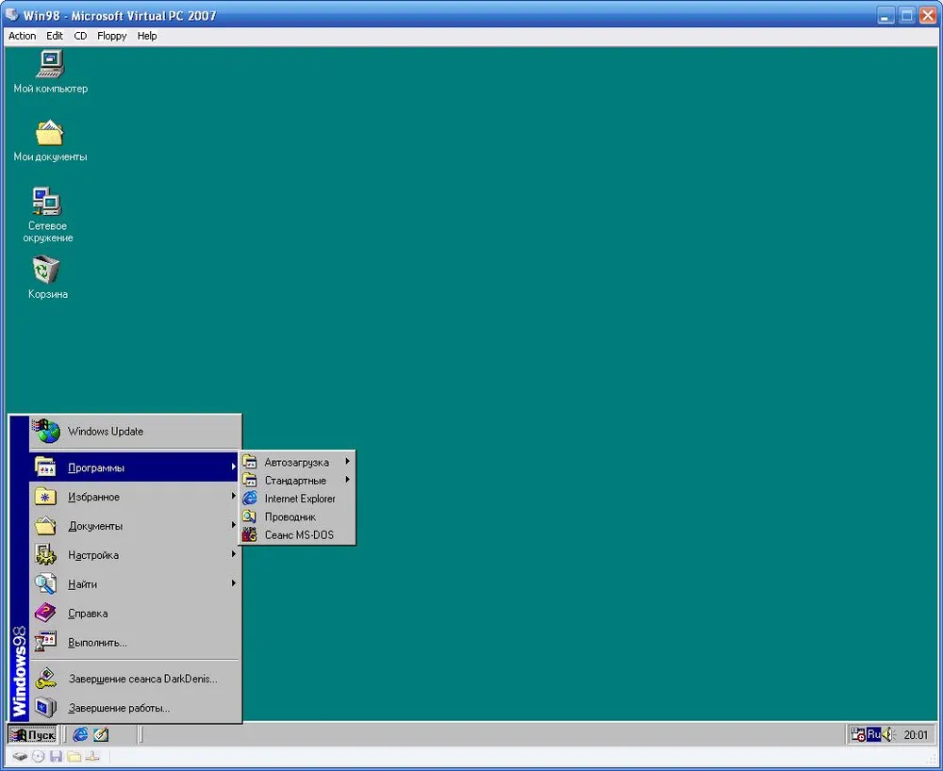Open the Floppy menu in menu bar
The image size is (943, 771).
(x=111, y=36)
